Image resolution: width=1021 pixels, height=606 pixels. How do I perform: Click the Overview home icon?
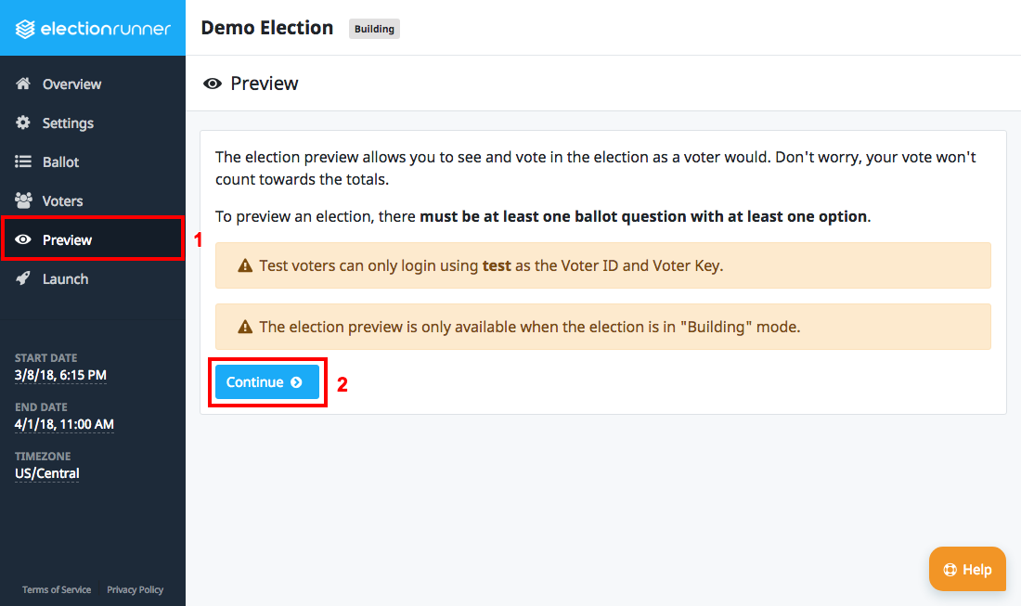[x=23, y=84]
